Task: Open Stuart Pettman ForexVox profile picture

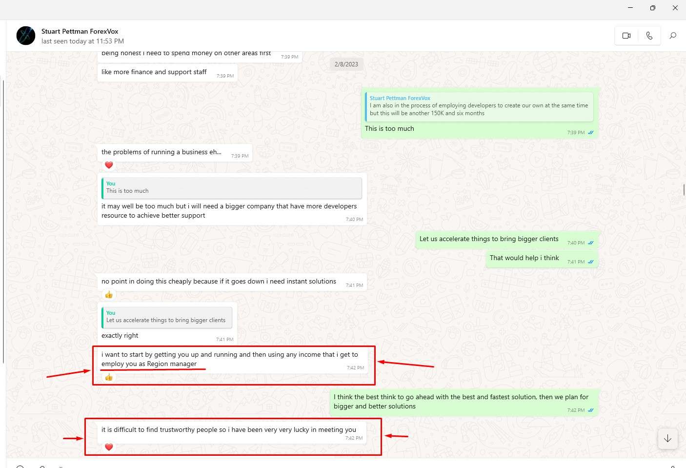Action: click(26, 36)
